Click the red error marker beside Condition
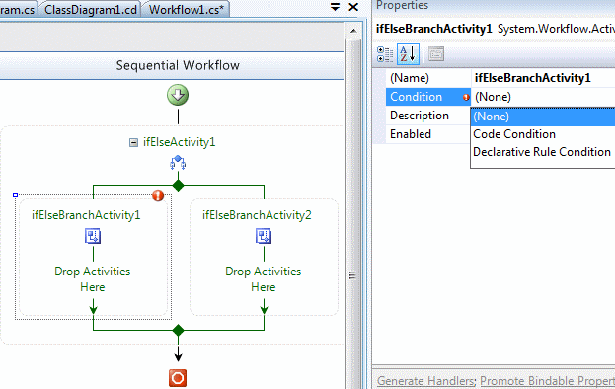615x389 pixels. pos(466,97)
